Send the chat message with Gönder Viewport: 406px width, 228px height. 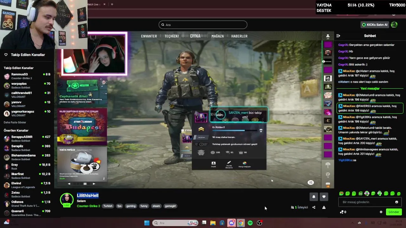pos(394,212)
